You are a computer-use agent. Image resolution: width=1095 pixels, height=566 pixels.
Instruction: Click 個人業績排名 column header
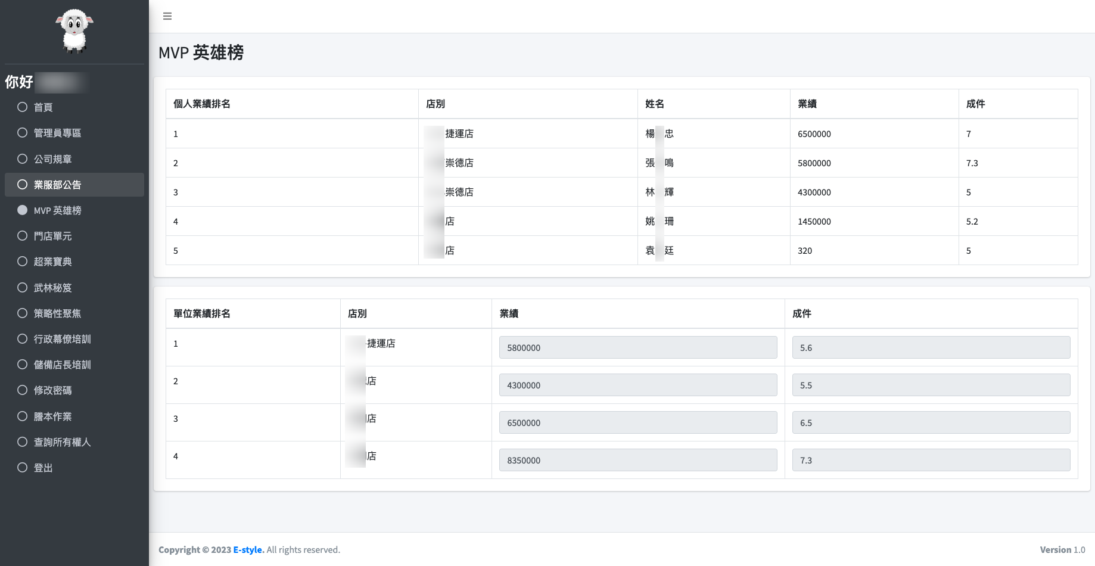202,104
